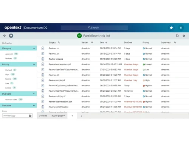Click sent time 08/14/2020 12:47:15 AM

(x=111, y=64)
